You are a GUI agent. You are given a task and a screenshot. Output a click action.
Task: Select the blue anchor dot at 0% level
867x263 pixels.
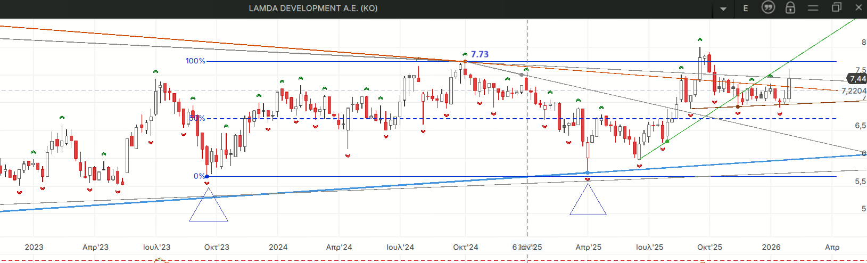tap(207, 177)
